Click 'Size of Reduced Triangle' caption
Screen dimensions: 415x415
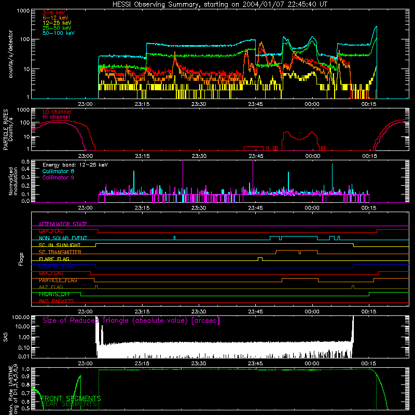click(131, 321)
